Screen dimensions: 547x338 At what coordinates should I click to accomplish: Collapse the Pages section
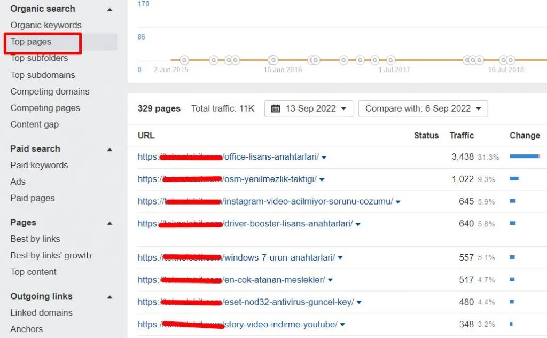(x=110, y=223)
